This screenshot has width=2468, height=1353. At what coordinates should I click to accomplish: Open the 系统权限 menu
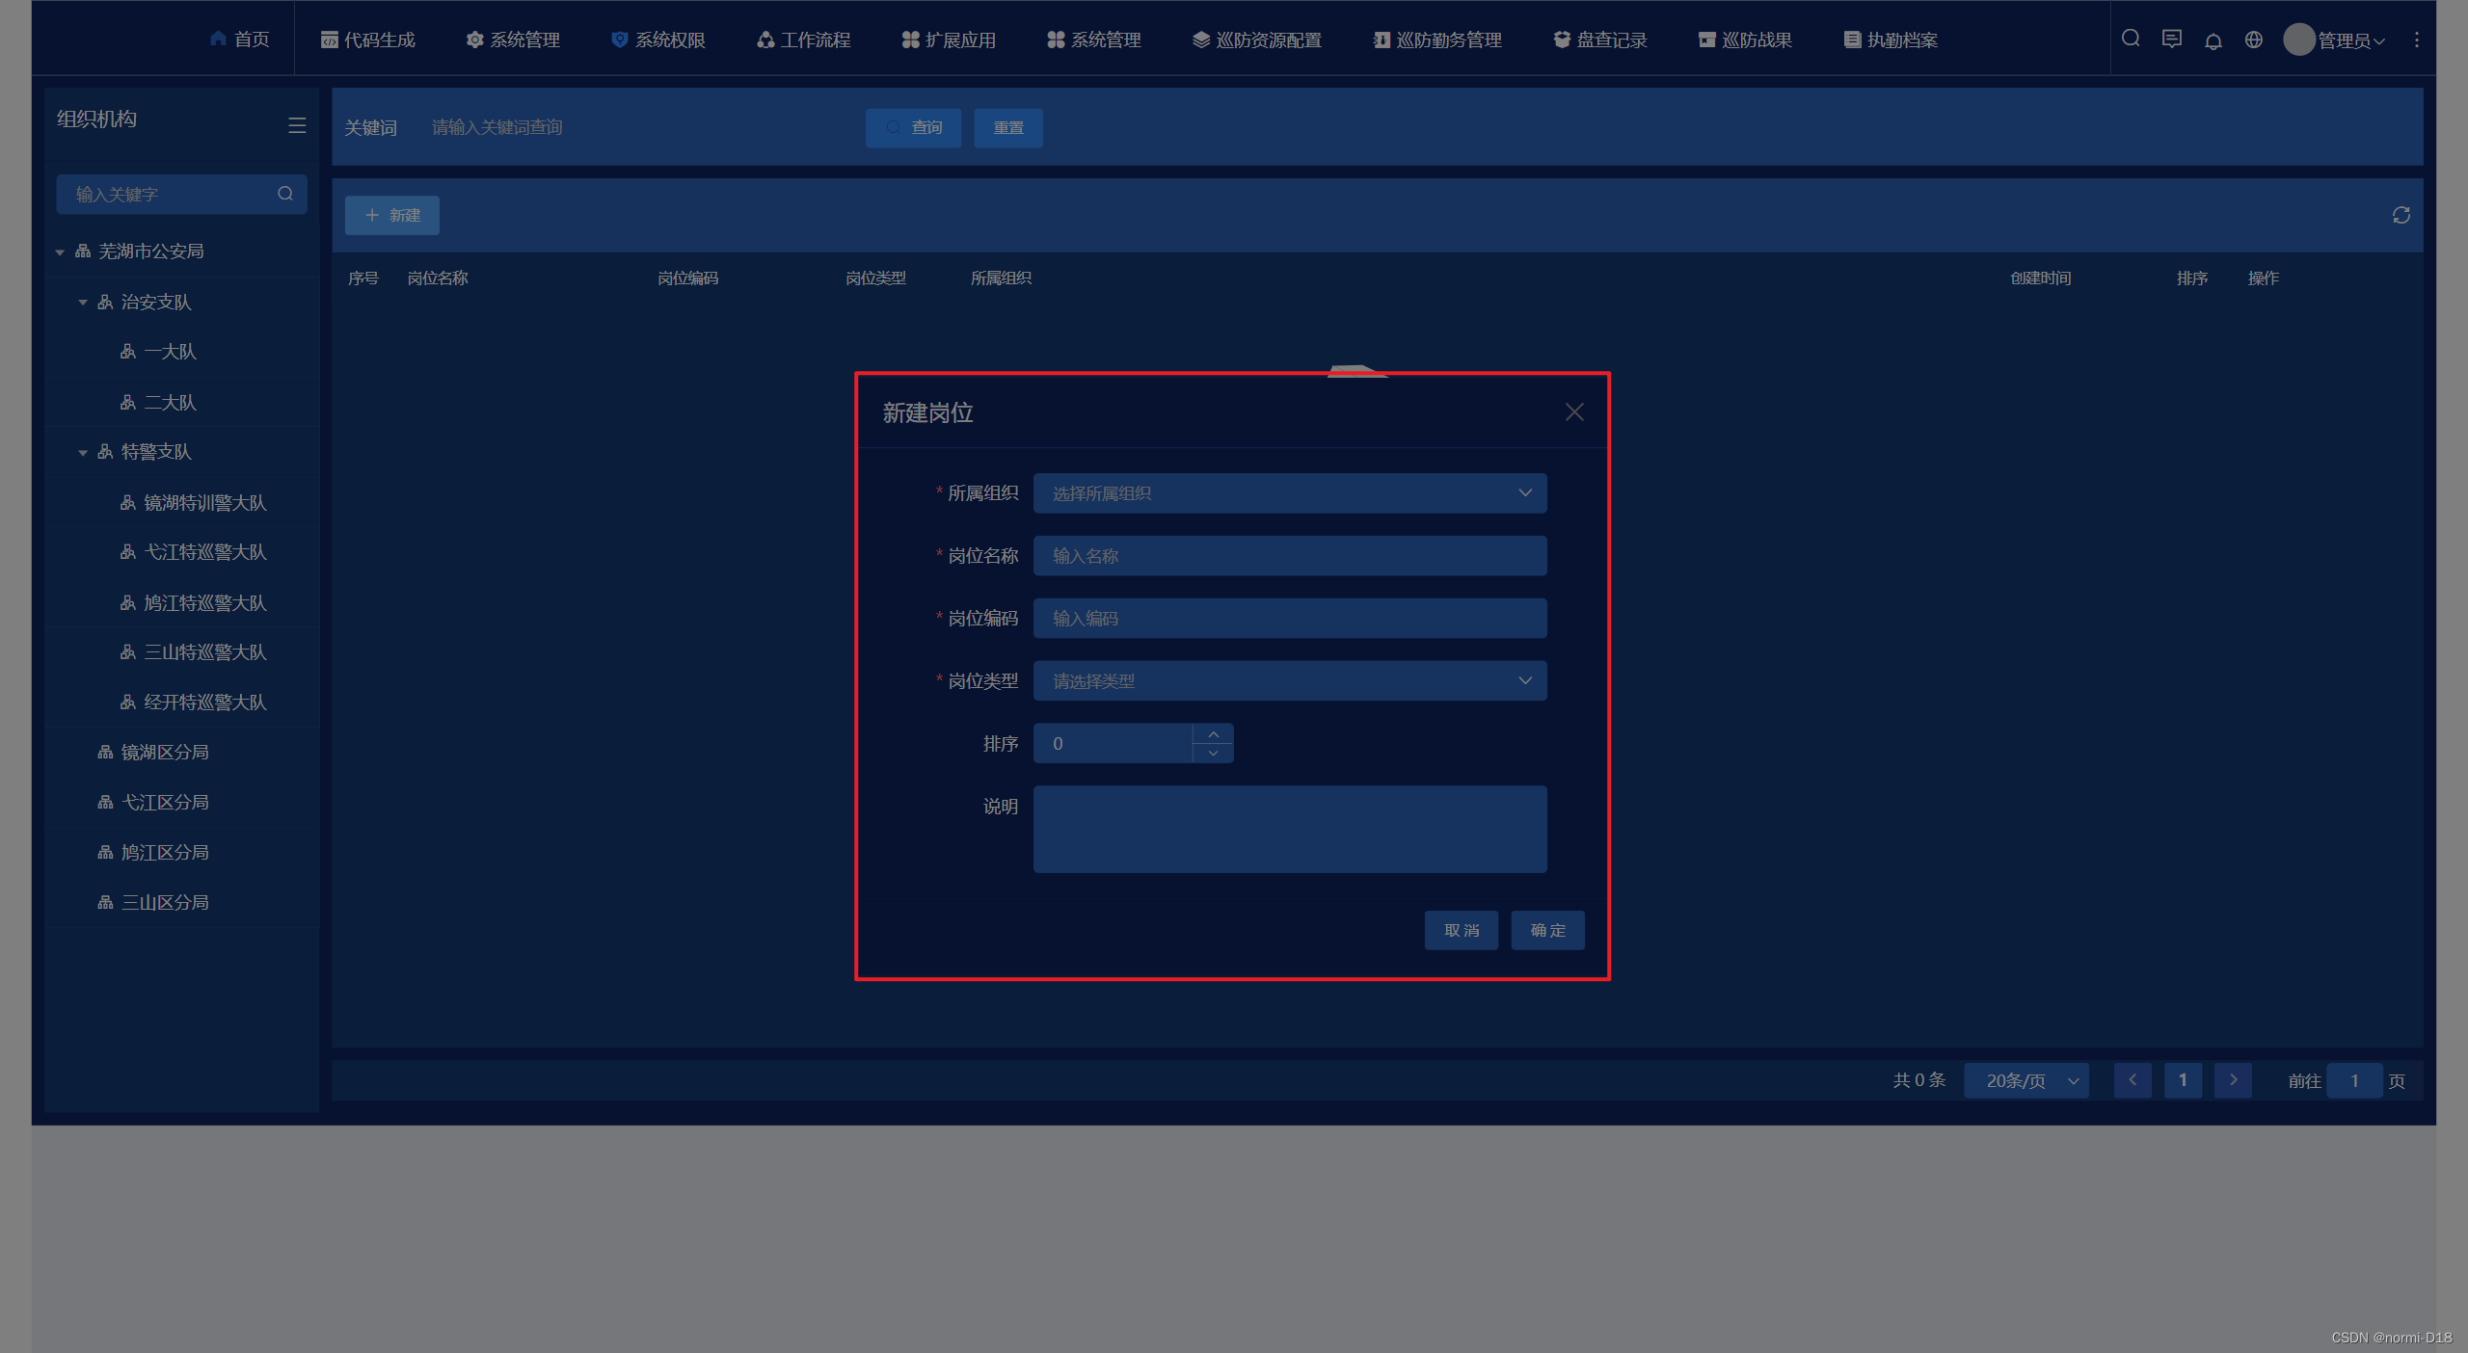658,40
